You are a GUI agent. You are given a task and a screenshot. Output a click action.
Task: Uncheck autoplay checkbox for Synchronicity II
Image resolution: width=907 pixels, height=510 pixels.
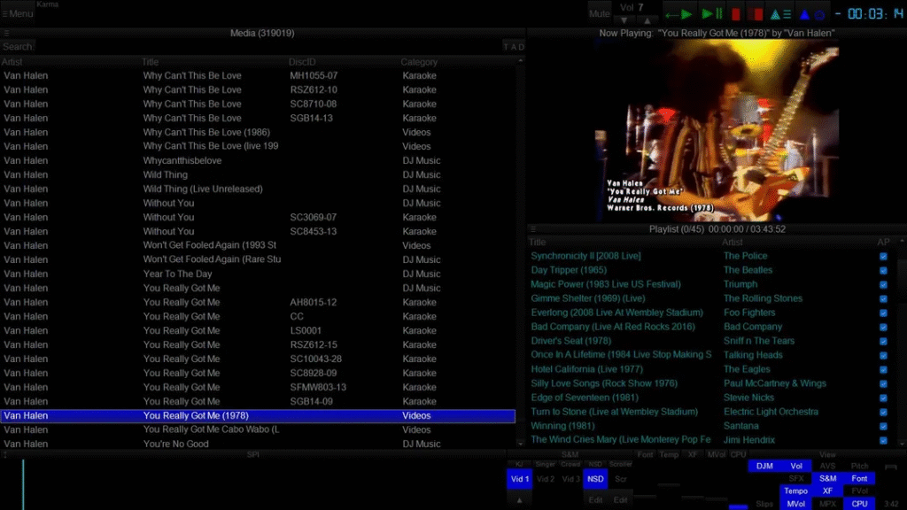883,256
